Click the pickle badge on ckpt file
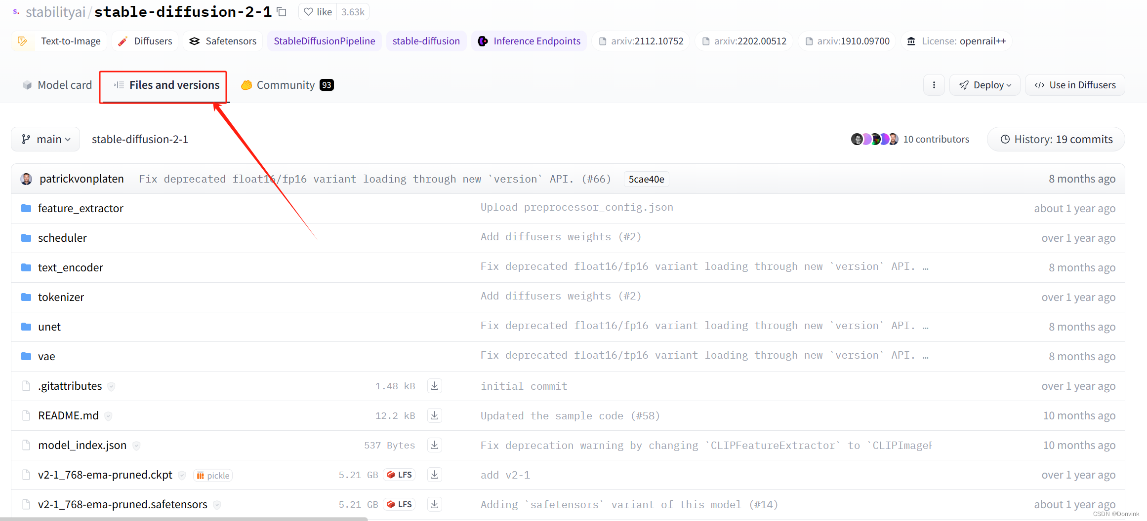Screen dimensions: 1147x521 pyautogui.click(x=213, y=476)
